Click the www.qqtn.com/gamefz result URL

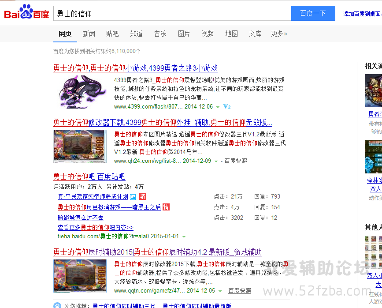click(x=149, y=291)
